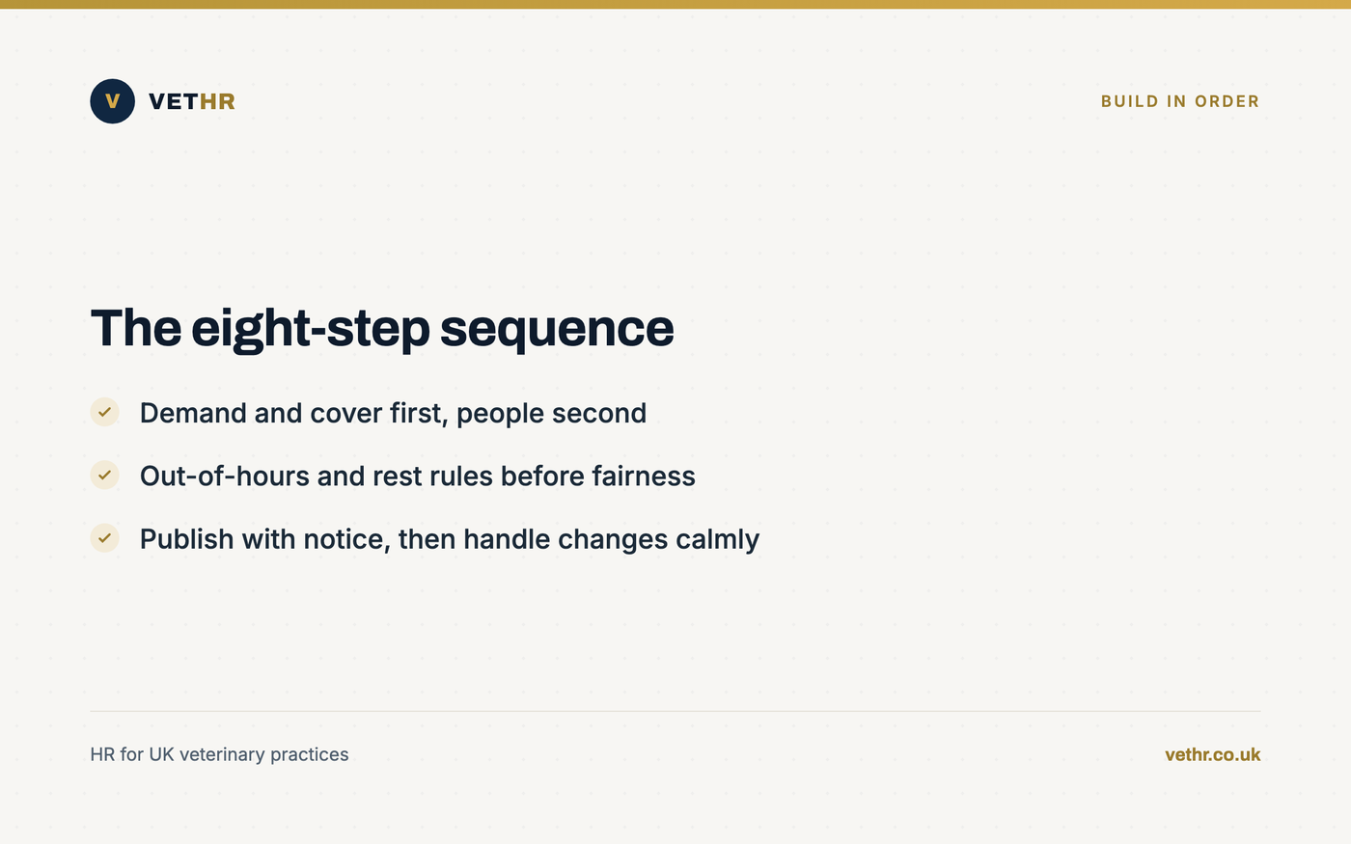Click the bullet Demand and cover first, people second
This screenshot has height=844, width=1351.
393,413
